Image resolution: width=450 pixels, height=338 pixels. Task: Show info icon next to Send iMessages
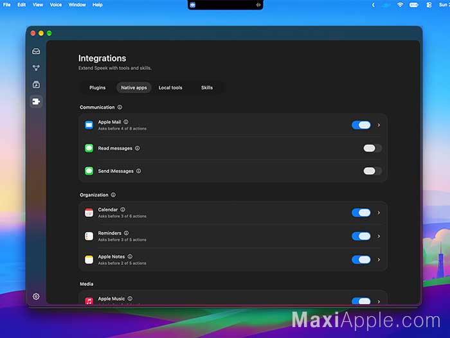click(x=139, y=171)
